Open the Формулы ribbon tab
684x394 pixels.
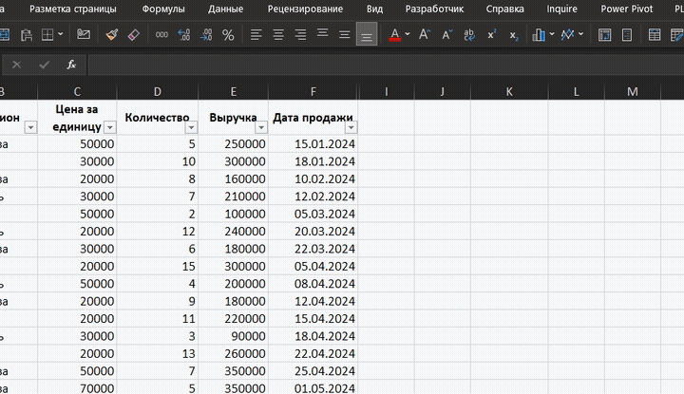tap(163, 9)
